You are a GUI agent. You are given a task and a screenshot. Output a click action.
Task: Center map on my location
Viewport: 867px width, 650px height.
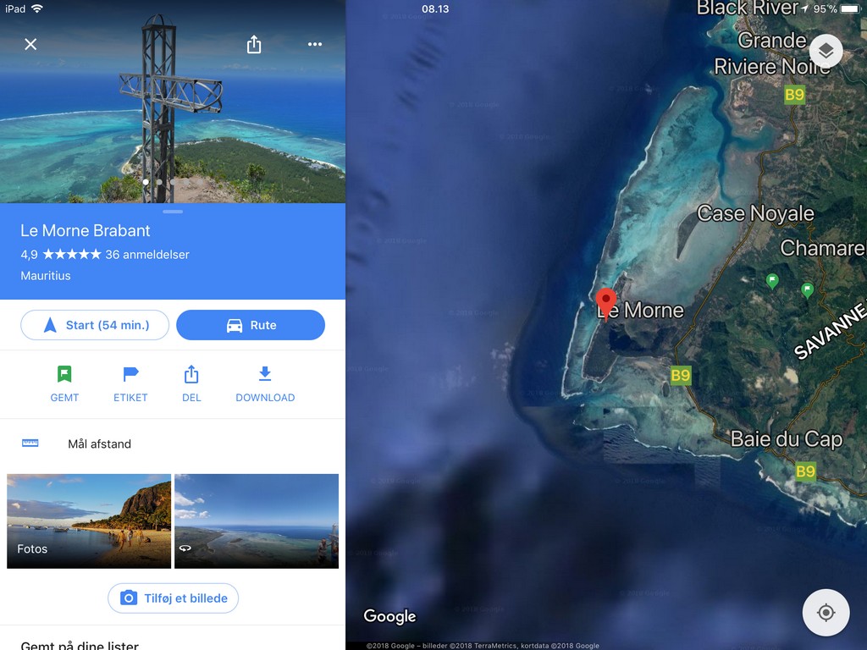coord(826,613)
